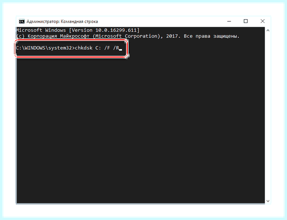Place cursor at blinking caret after /R
The width and height of the screenshot is (287, 220).
[x=121, y=49]
